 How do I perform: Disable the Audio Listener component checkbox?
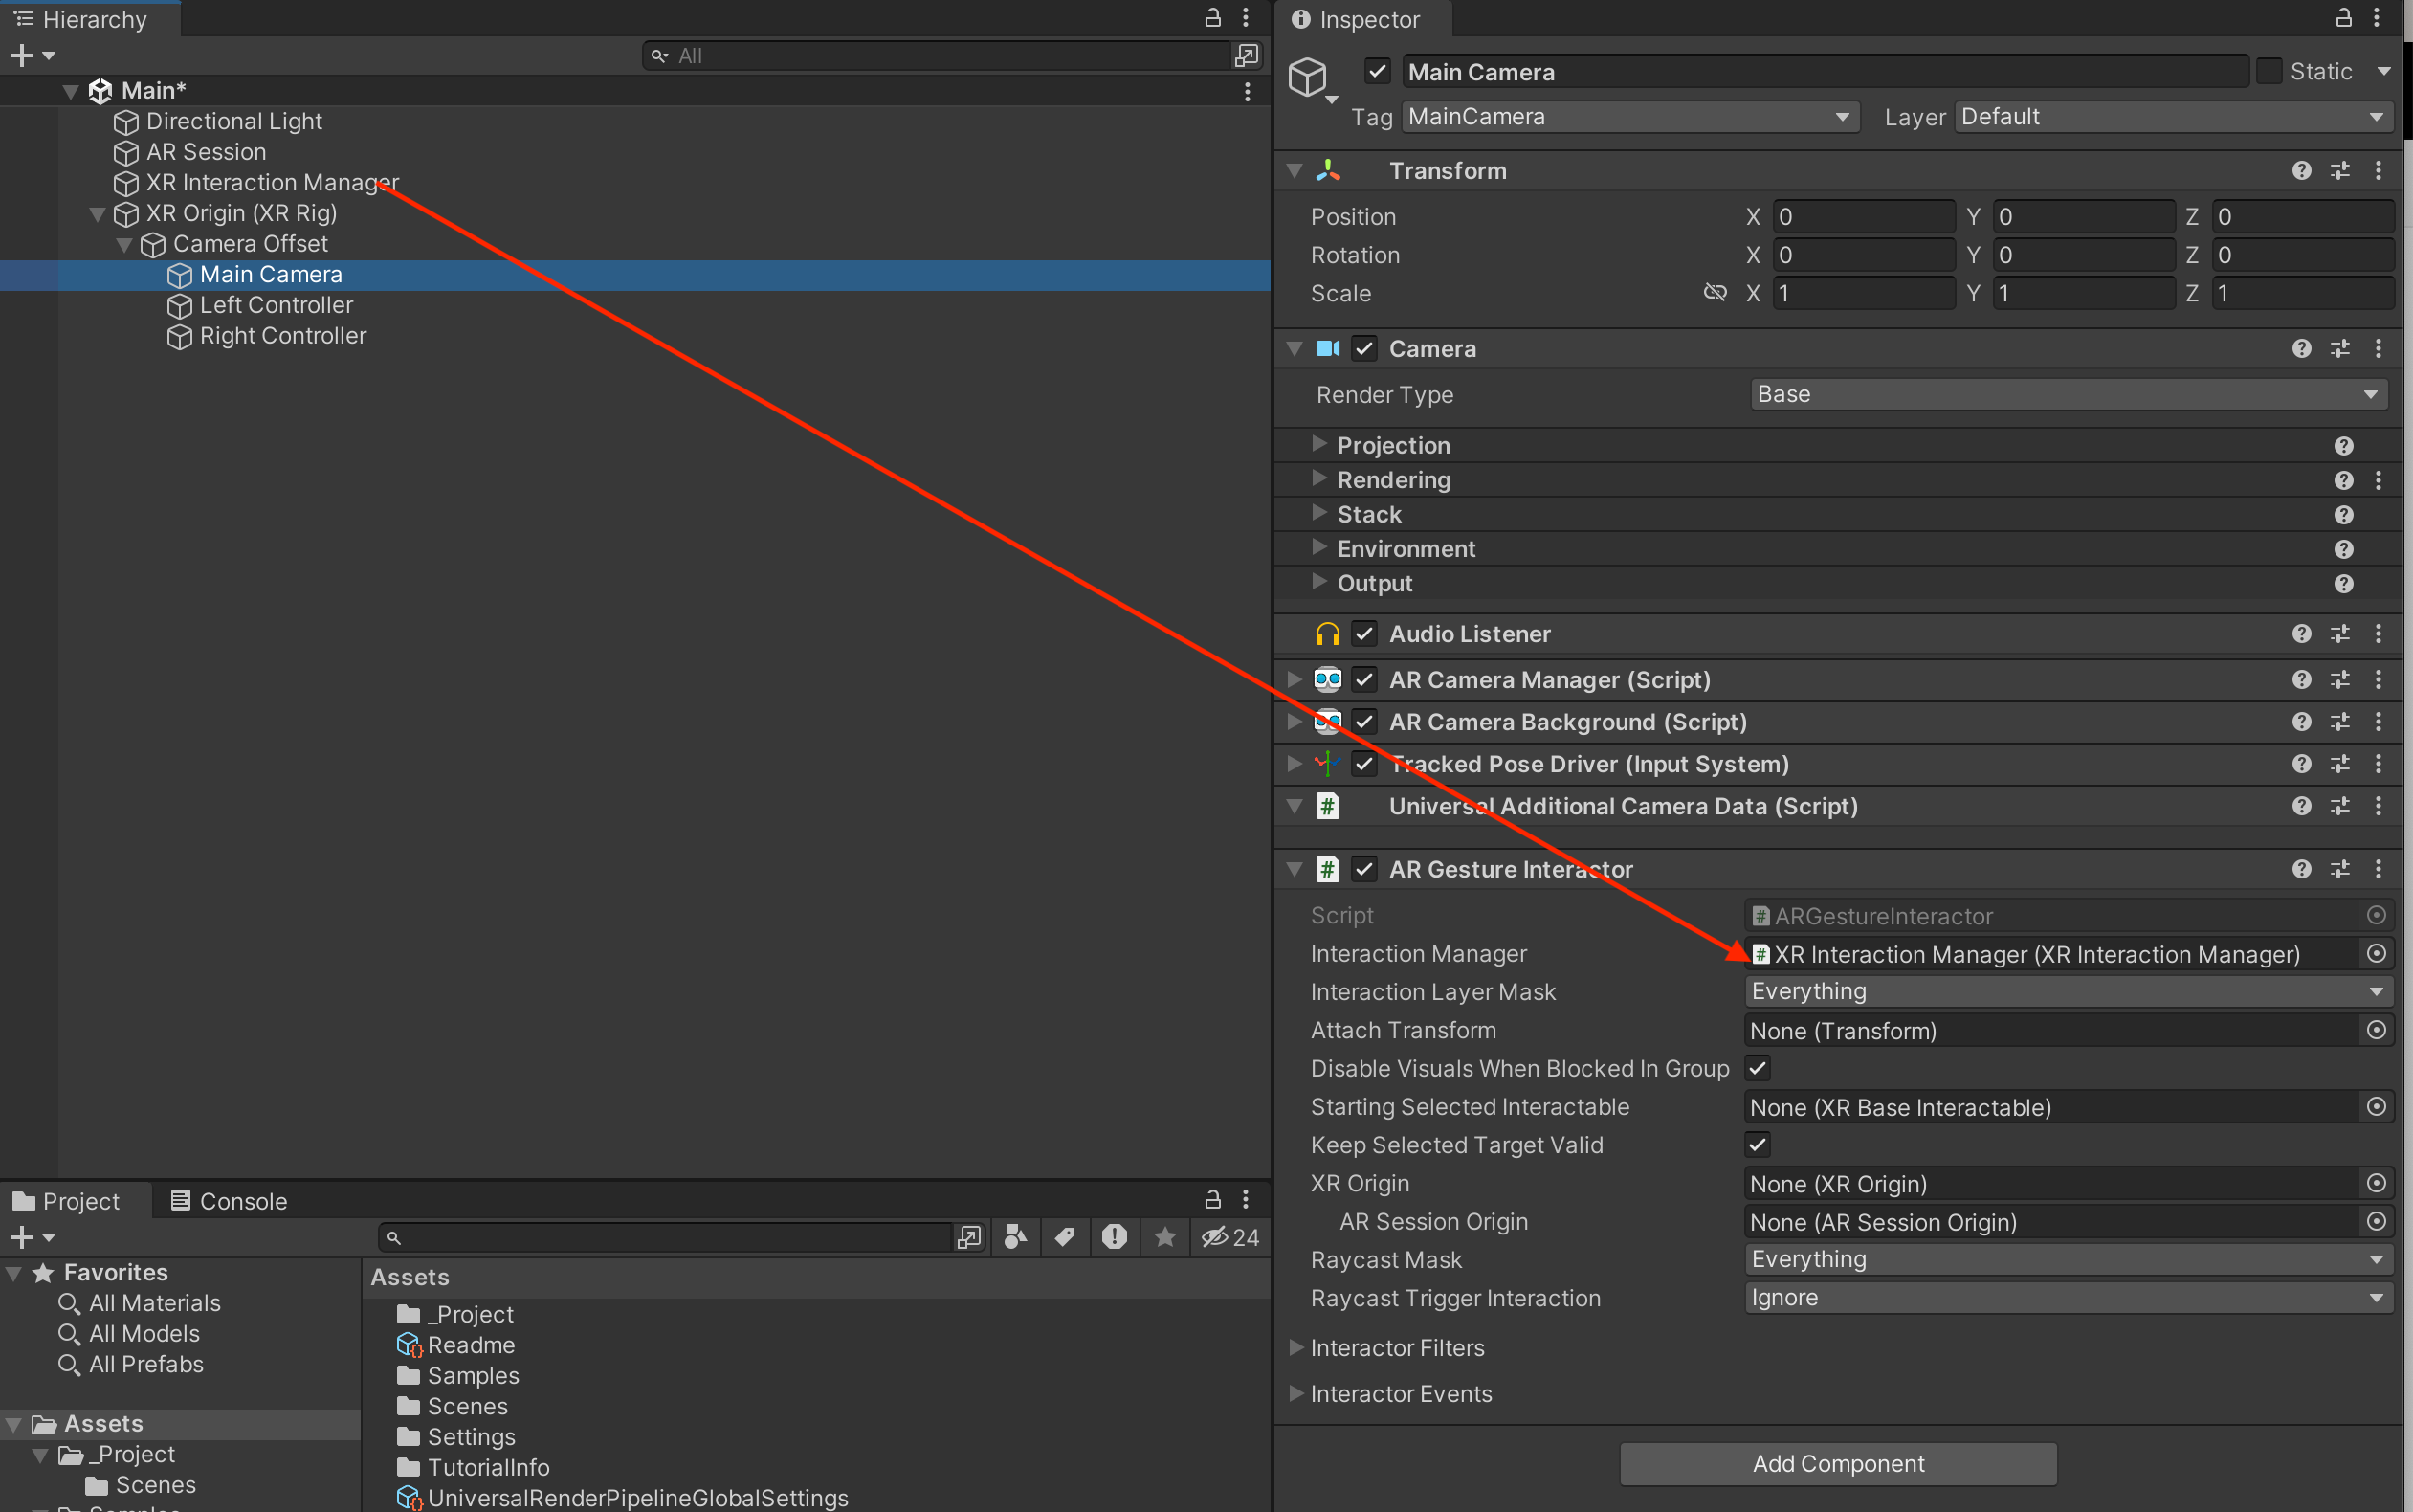coord(1364,634)
